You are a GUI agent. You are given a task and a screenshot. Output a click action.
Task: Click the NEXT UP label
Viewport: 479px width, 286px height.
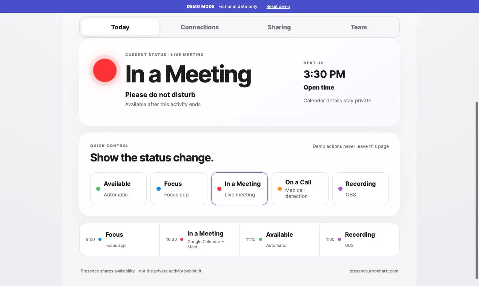pos(313,63)
